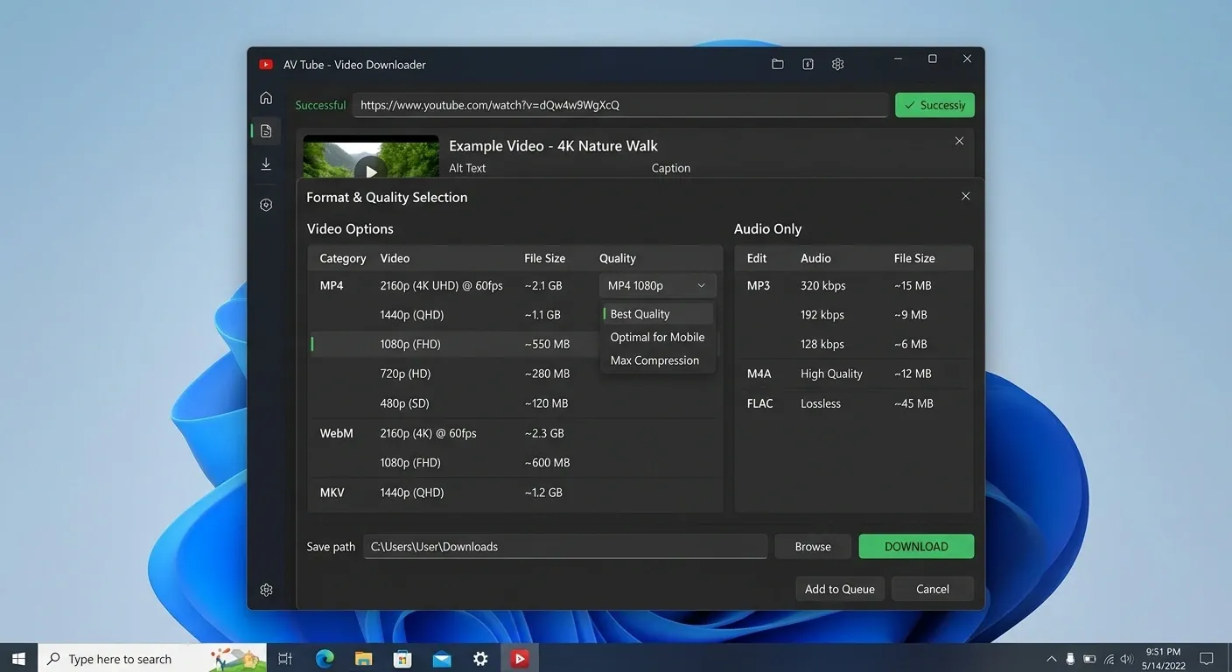Image resolution: width=1232 pixels, height=672 pixels.
Task: Select 192 kbps audio row
Action: tap(853, 315)
